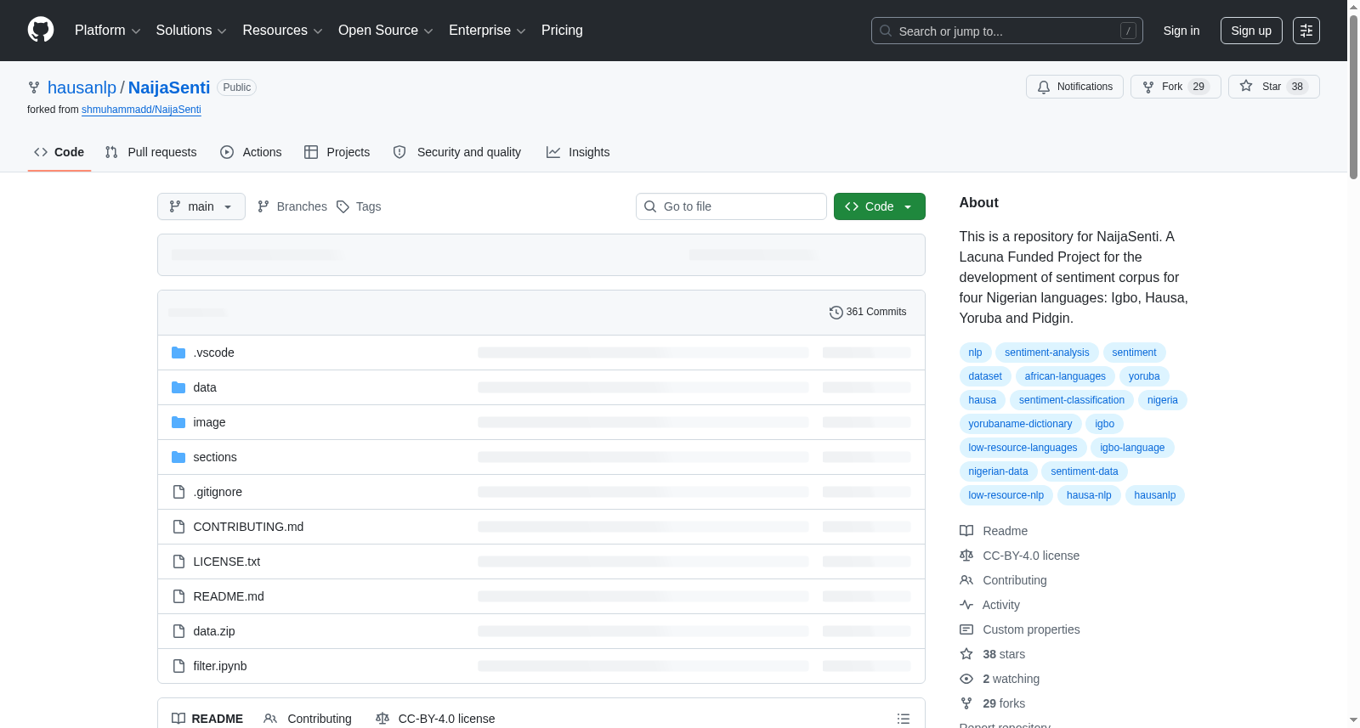Click the .vscode folder icon
Viewport: 1360px width, 728px height.
[x=178, y=353]
